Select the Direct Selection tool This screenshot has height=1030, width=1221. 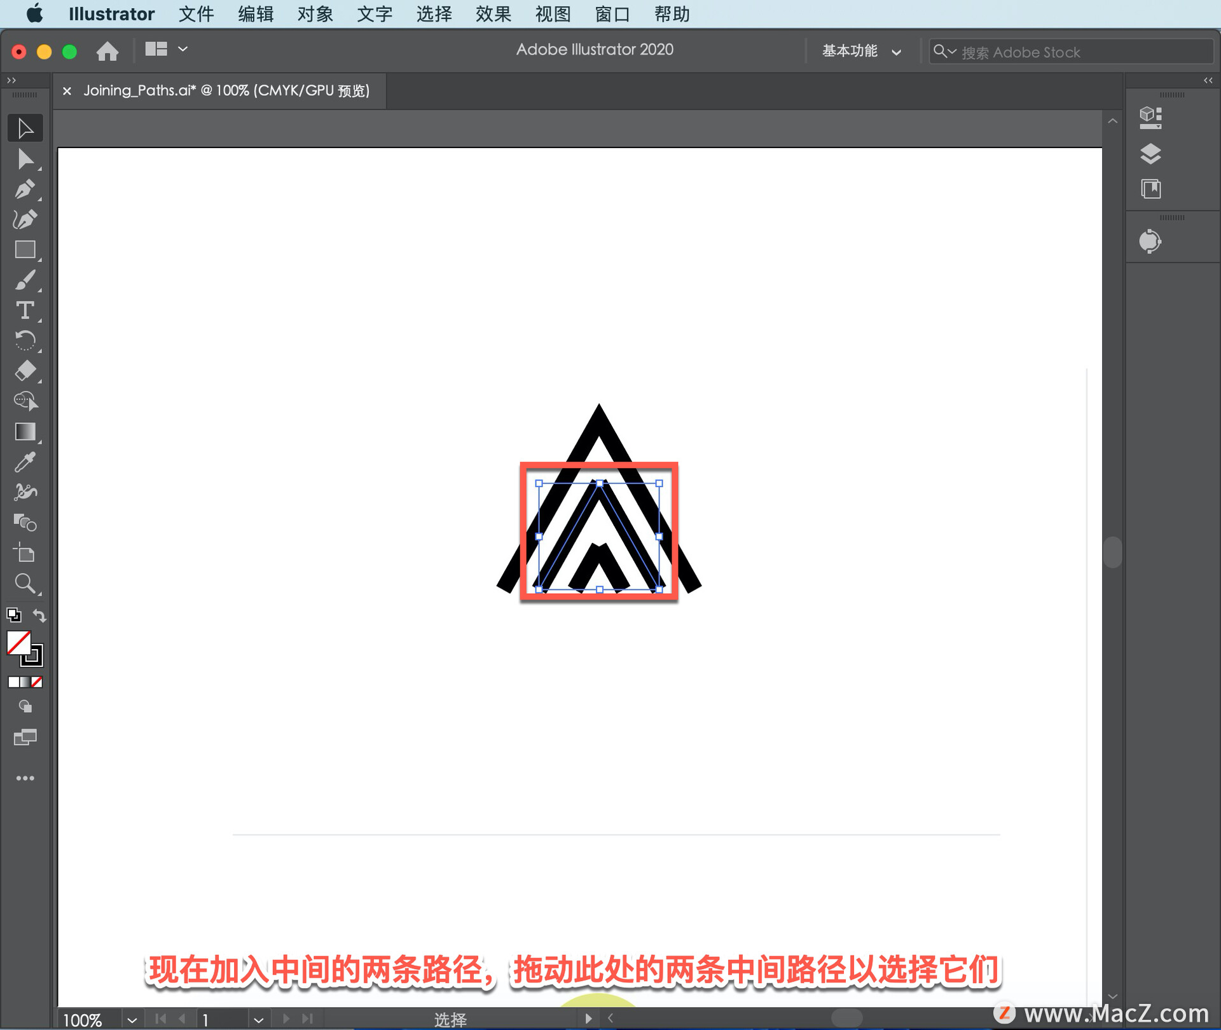point(25,159)
